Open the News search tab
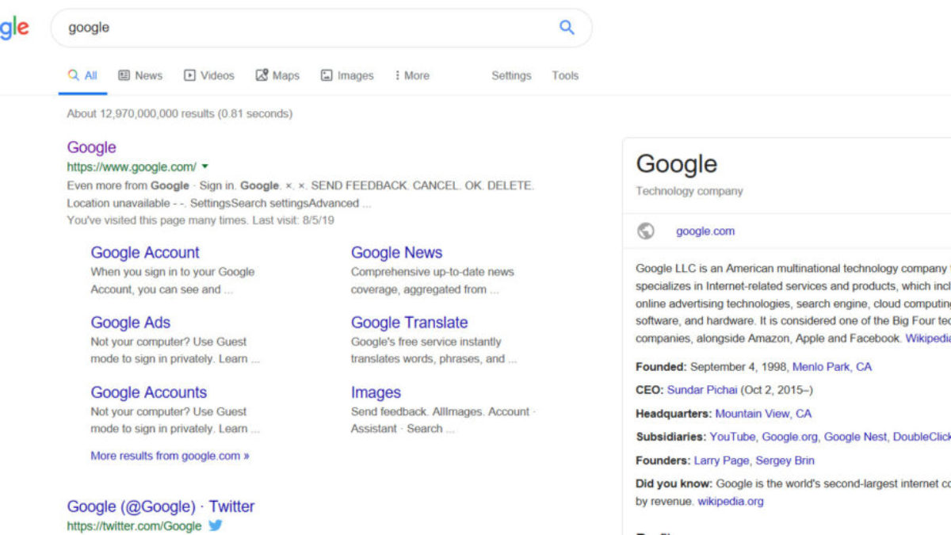The width and height of the screenshot is (951, 535). click(140, 76)
